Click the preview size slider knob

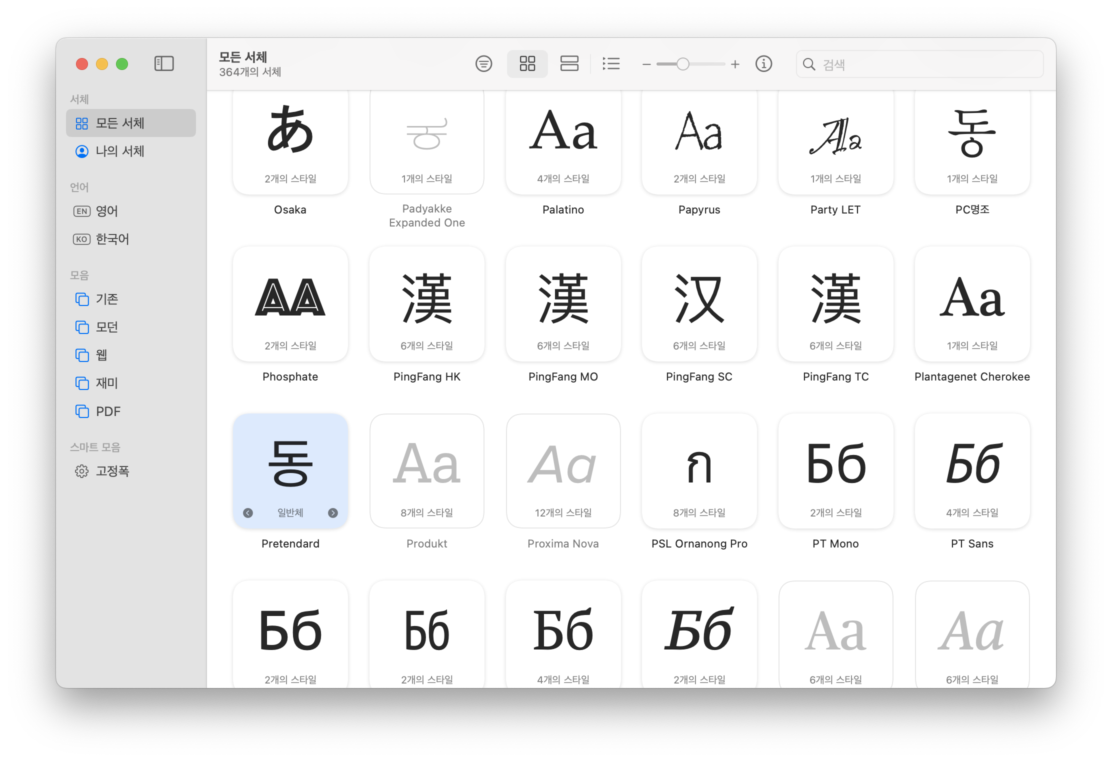[683, 64]
